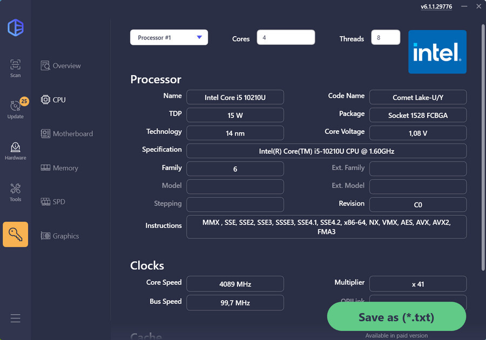
Task: Click the Threads value field
Action: 386,37
